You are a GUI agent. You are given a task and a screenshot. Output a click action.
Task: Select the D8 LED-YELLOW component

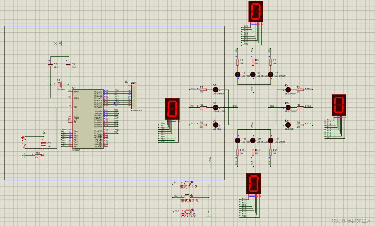(x=215, y=107)
